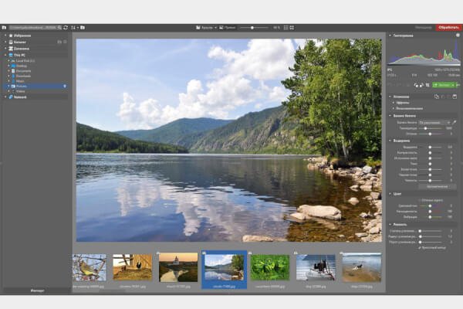Open the sort order icon in top toolbar
The width and height of the screenshot is (463, 309).
pos(73,28)
